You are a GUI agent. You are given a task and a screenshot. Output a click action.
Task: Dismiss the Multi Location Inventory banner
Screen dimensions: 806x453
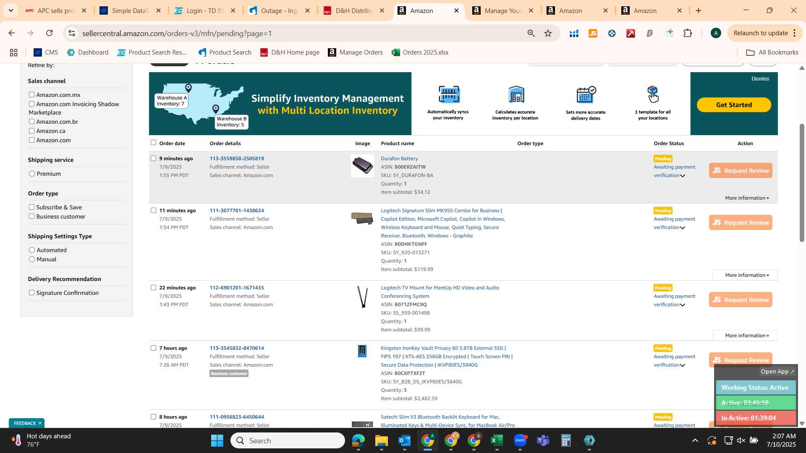[760, 79]
